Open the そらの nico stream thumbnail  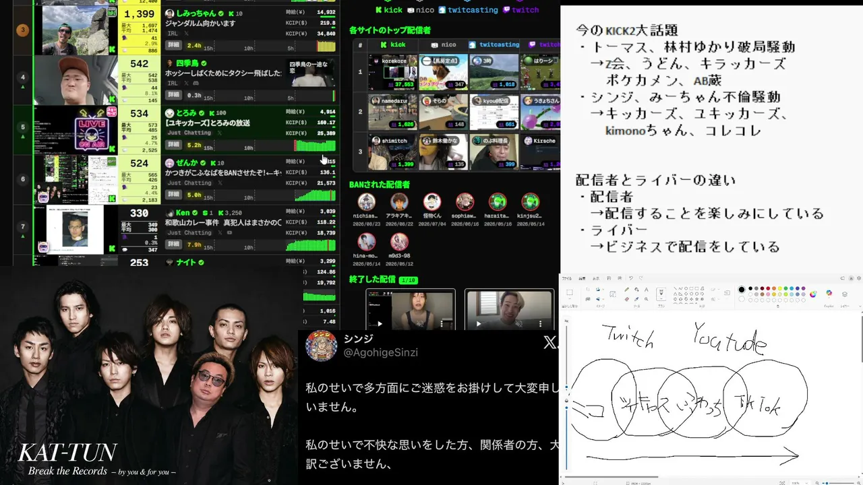443,112
